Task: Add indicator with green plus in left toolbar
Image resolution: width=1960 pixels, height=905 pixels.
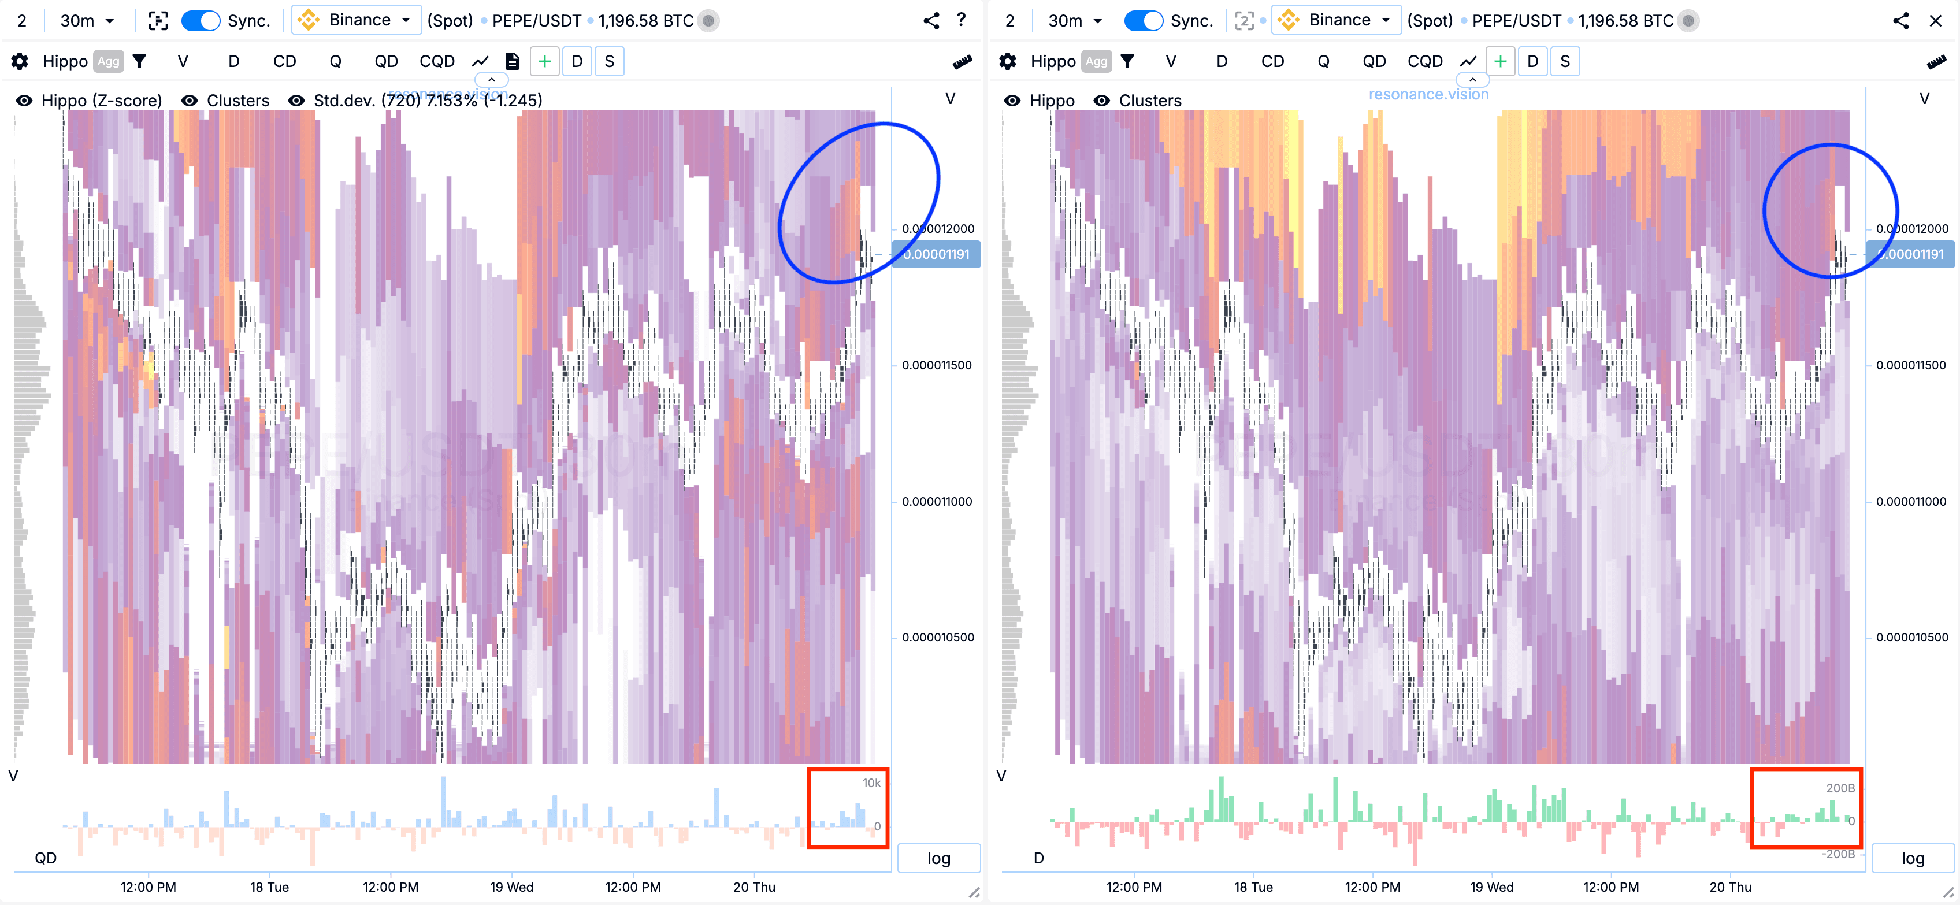Action: click(544, 61)
